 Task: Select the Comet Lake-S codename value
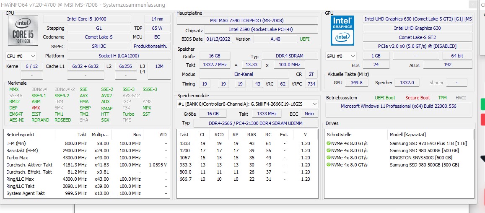[x=99, y=37]
